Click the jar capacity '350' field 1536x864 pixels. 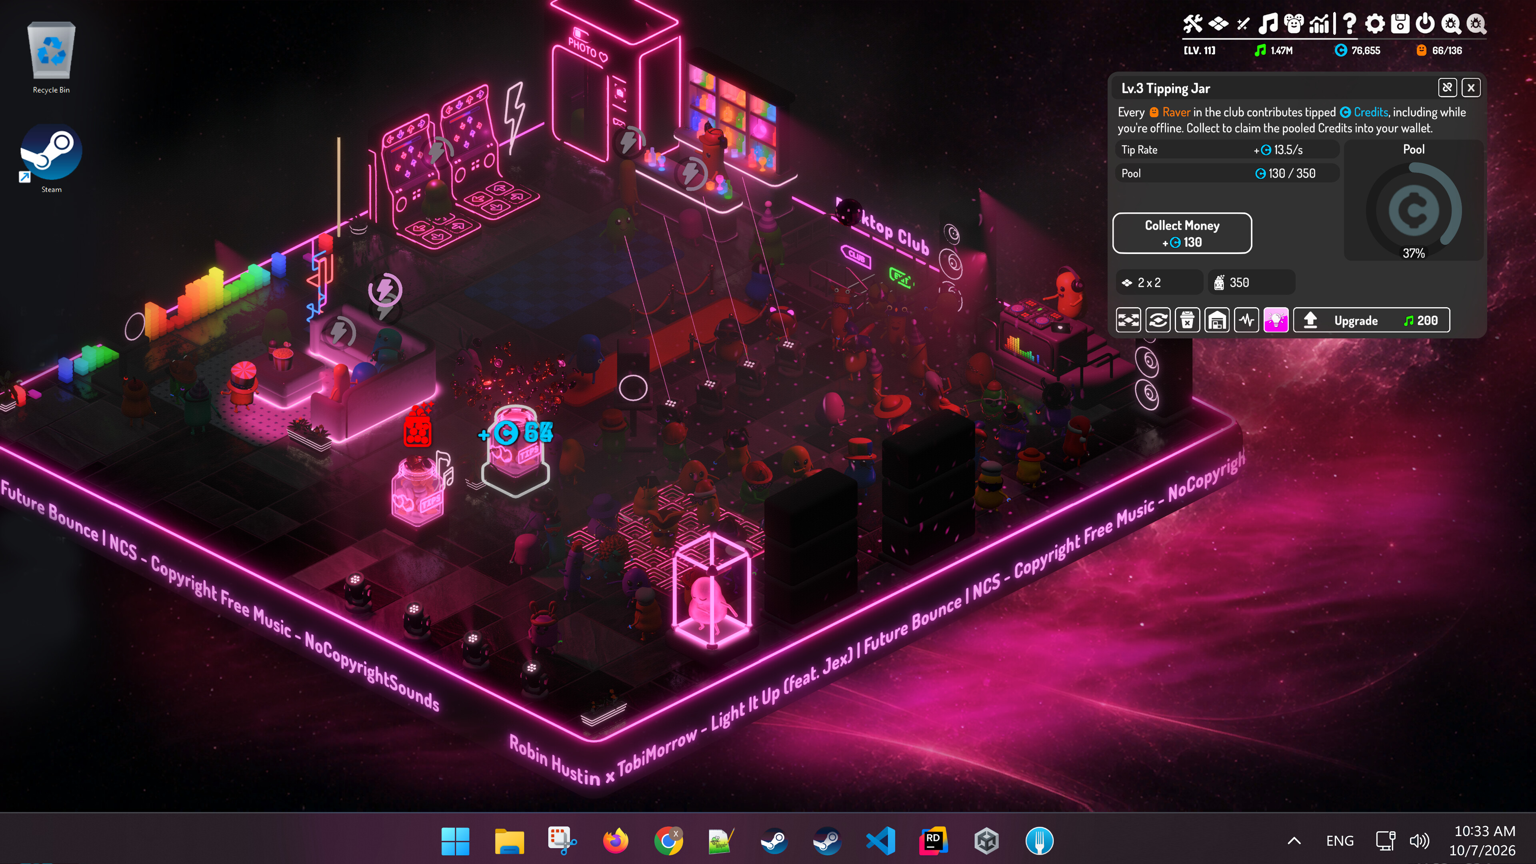[1252, 283]
